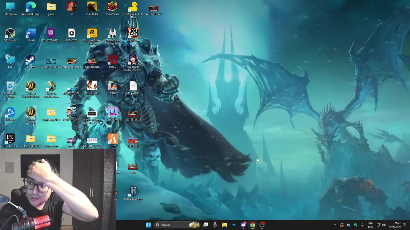Image resolution: width=410 pixels, height=230 pixels.
Task: Select the image file named 66
Action: [x=71, y=9]
